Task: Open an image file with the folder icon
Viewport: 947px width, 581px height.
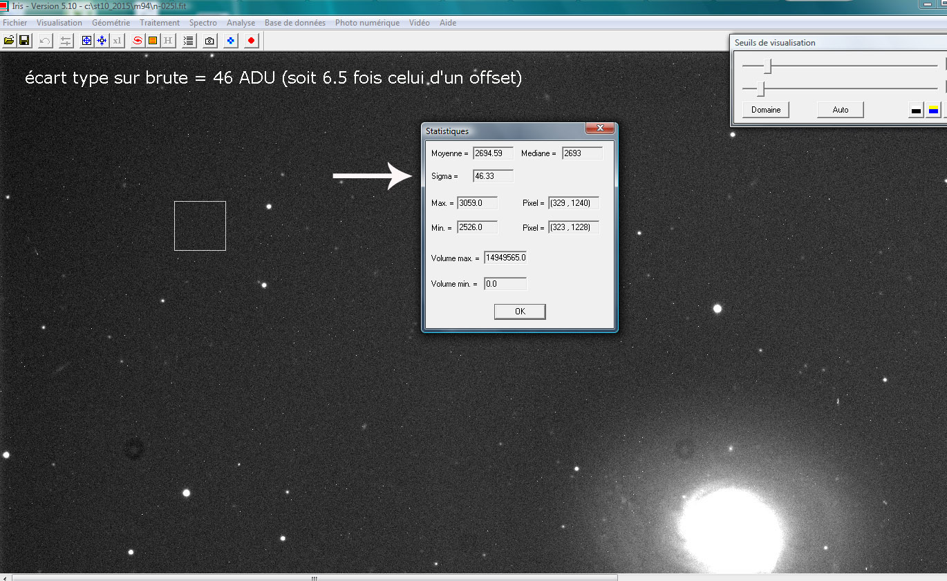Action: point(9,41)
